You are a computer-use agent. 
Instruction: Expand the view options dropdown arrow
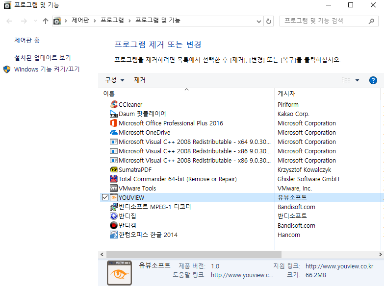pos(357,80)
